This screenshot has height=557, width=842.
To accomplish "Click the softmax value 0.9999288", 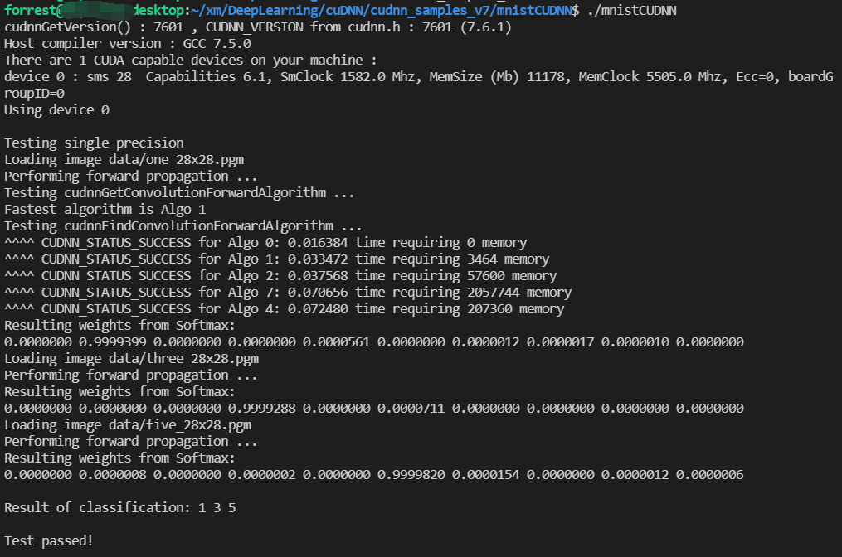I will pos(261,409).
